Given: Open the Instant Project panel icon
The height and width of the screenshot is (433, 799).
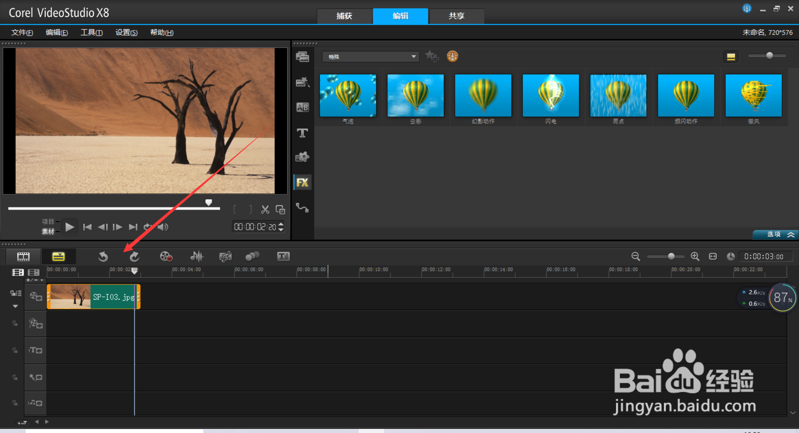Looking at the screenshot, I should coord(303,82).
